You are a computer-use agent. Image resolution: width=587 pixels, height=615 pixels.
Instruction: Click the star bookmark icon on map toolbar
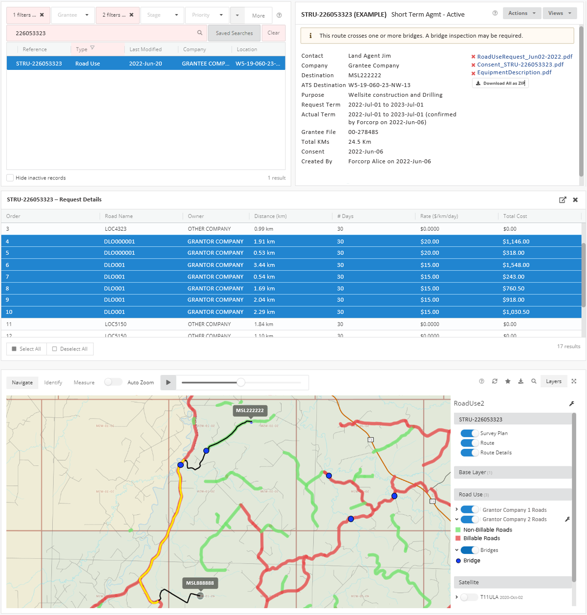pos(508,381)
